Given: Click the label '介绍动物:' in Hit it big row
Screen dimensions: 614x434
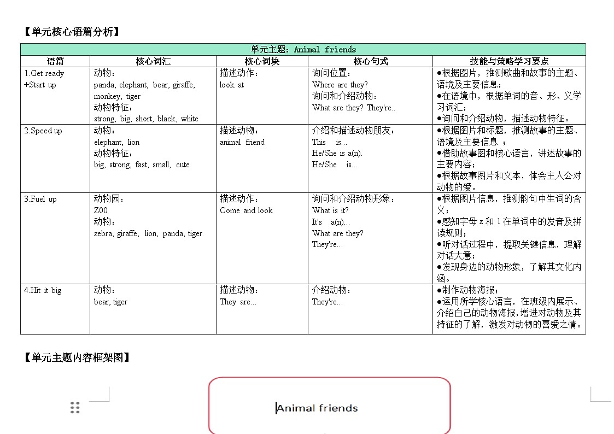Looking at the screenshot, I should coord(331,290).
